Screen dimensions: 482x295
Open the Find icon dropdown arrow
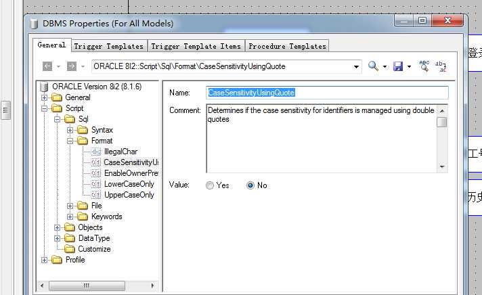[x=385, y=66]
